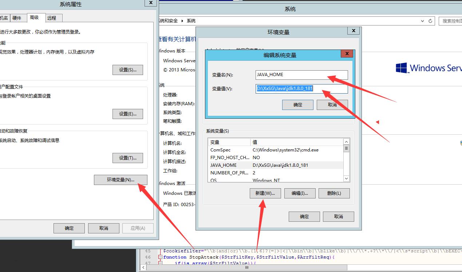462x272 pixels.
Task: Open the address bar history dropdown arrow
Action: click(422, 21)
